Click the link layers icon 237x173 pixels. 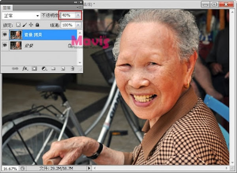15,68
